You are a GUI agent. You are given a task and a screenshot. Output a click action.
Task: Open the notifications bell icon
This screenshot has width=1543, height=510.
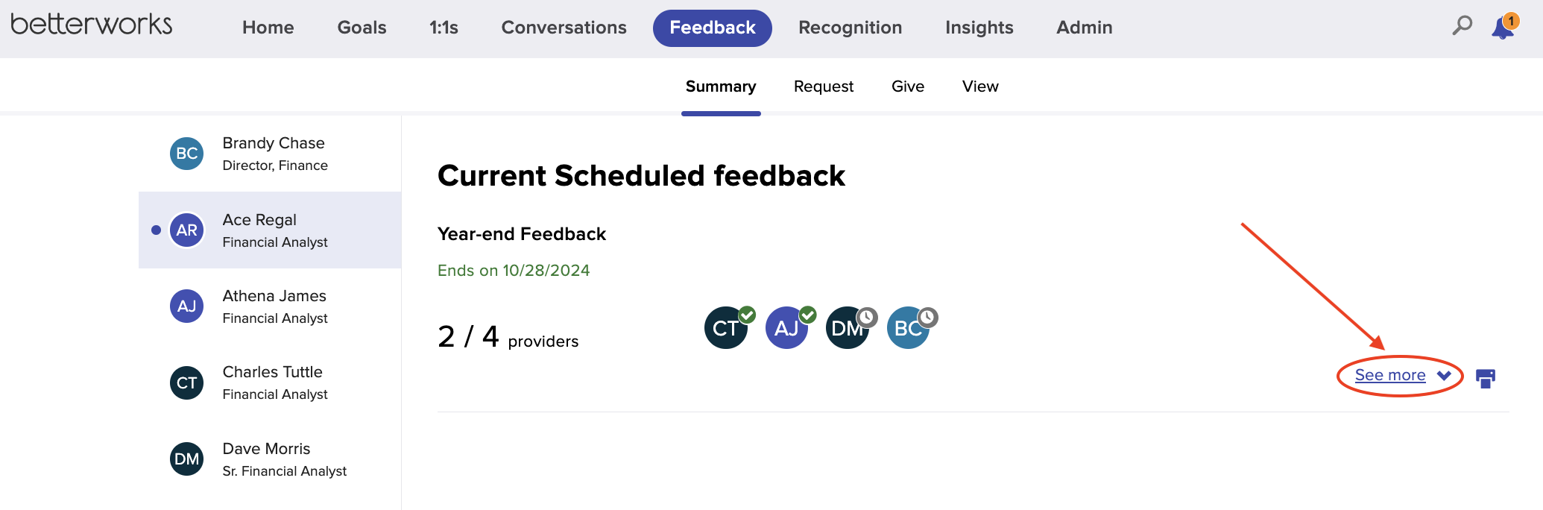tap(1503, 28)
